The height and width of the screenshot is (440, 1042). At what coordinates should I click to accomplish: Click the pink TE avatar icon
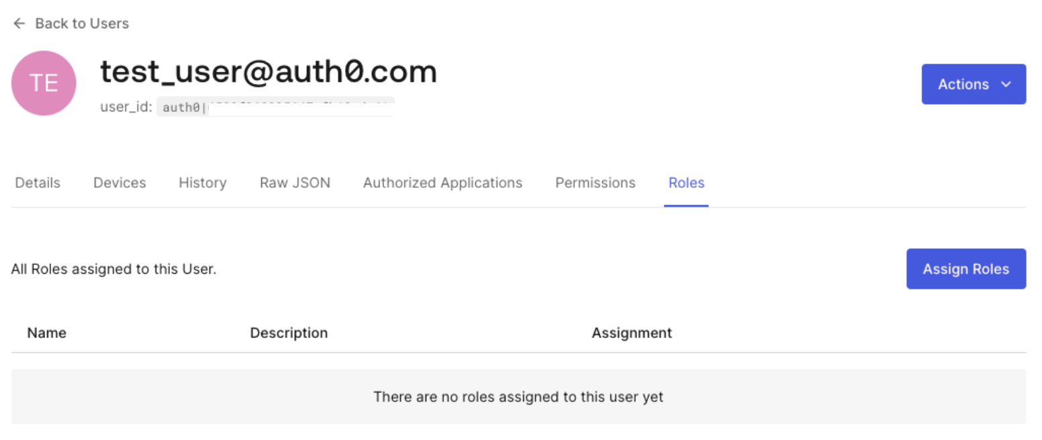pyautogui.click(x=43, y=82)
